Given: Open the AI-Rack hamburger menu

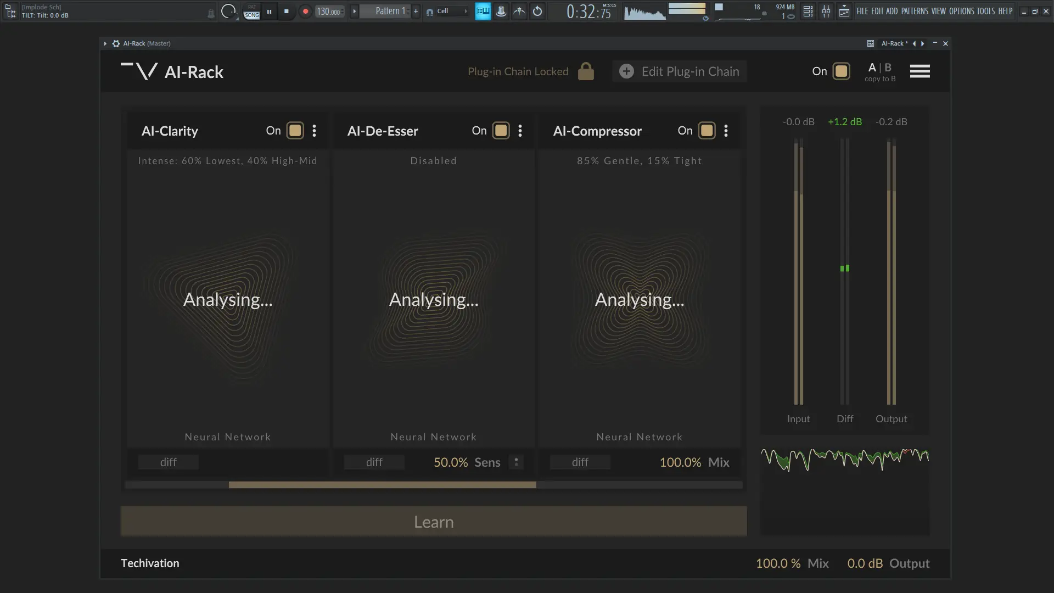Looking at the screenshot, I should pos(920,71).
